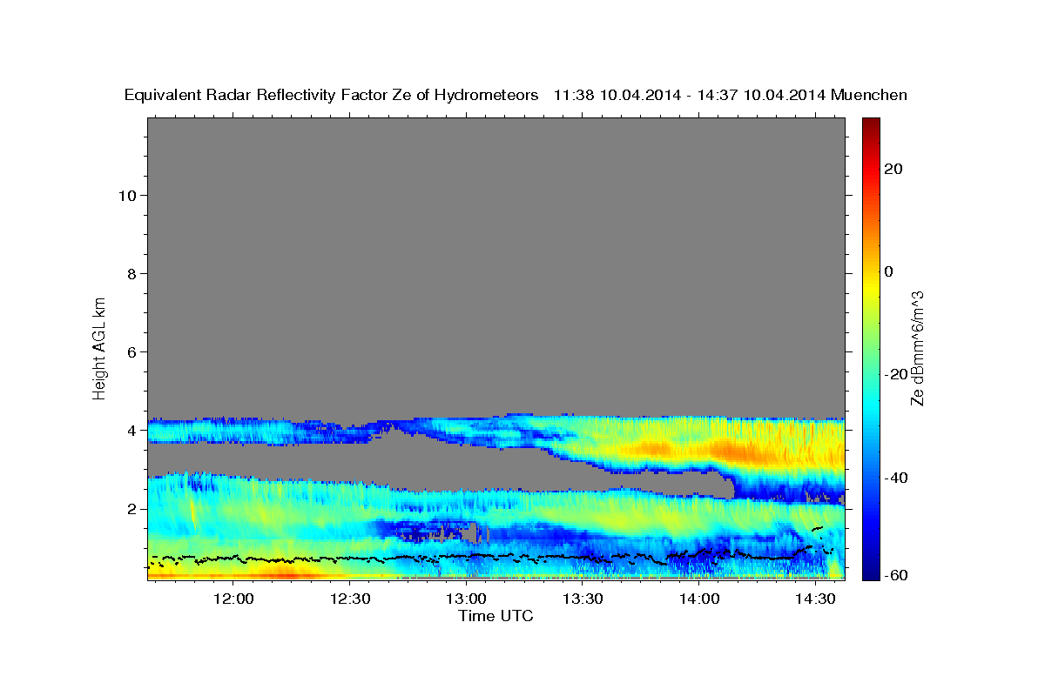Click the colorbar label '-20'
The width and height of the screenshot is (1045, 696).
click(x=894, y=374)
